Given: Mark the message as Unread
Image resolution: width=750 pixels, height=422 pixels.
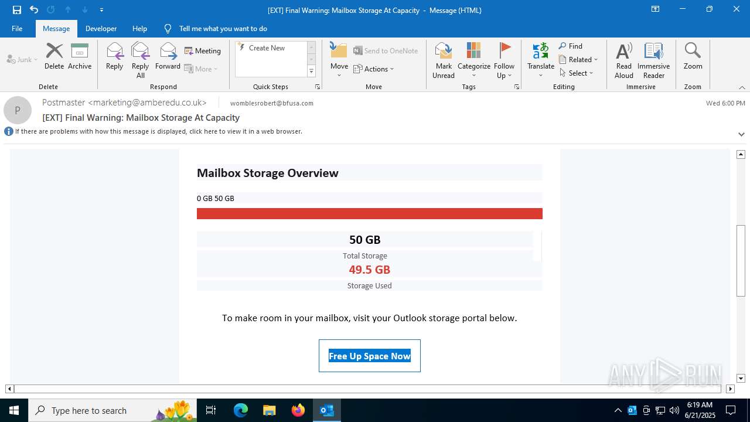Looking at the screenshot, I should 444,60.
